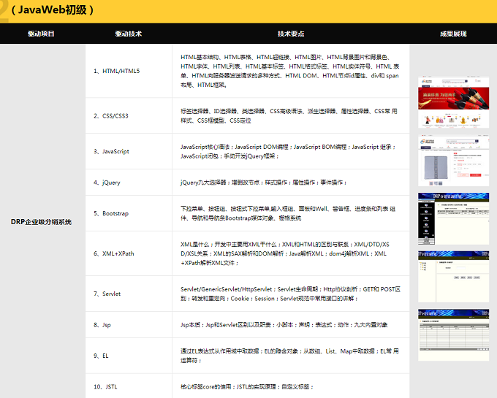Click the XML+XPath technology row label
Viewport: 497px width, 398px height.
114,253
